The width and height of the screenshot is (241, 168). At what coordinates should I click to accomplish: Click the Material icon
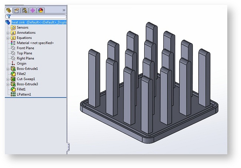coord(13,43)
